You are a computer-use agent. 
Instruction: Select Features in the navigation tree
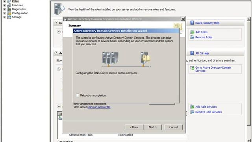pyautogui.click(x=17, y=5)
